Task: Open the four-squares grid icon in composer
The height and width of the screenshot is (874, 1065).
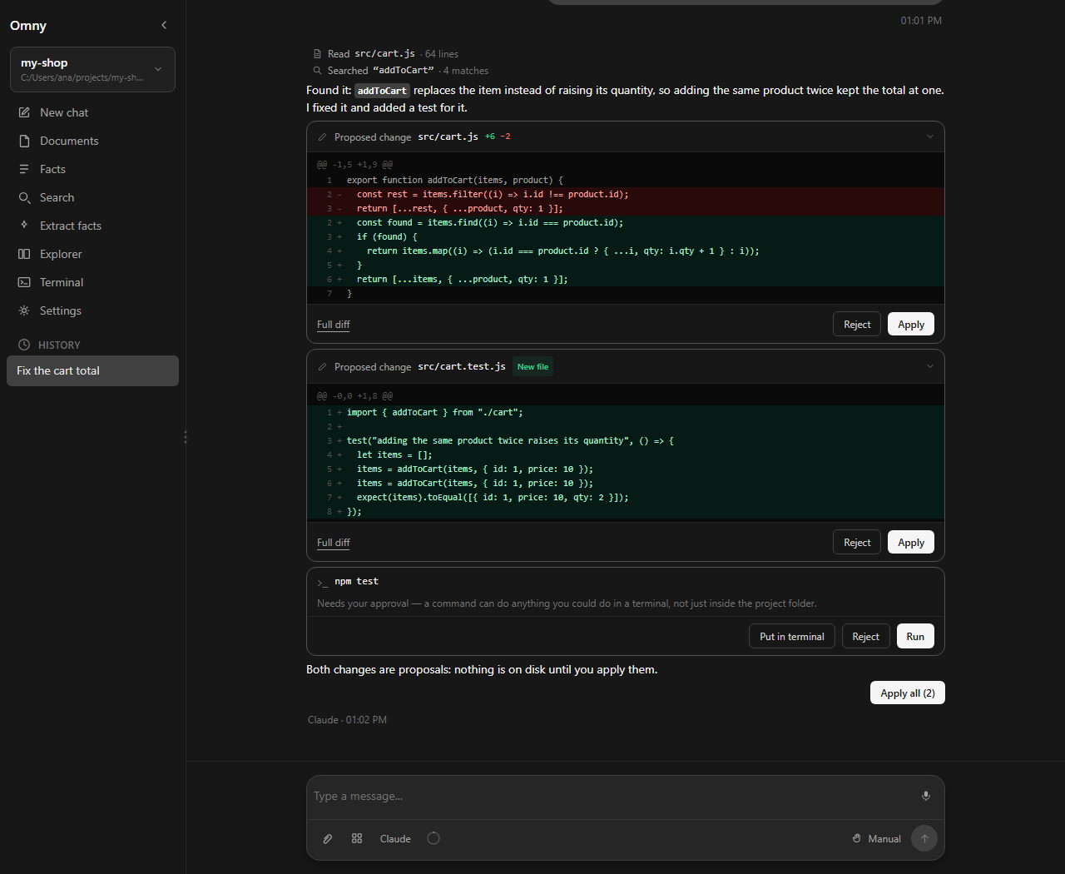Action: 357,839
